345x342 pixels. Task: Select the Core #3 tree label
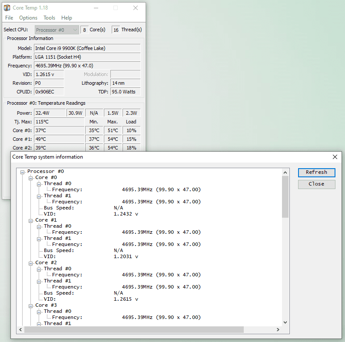[46, 305]
